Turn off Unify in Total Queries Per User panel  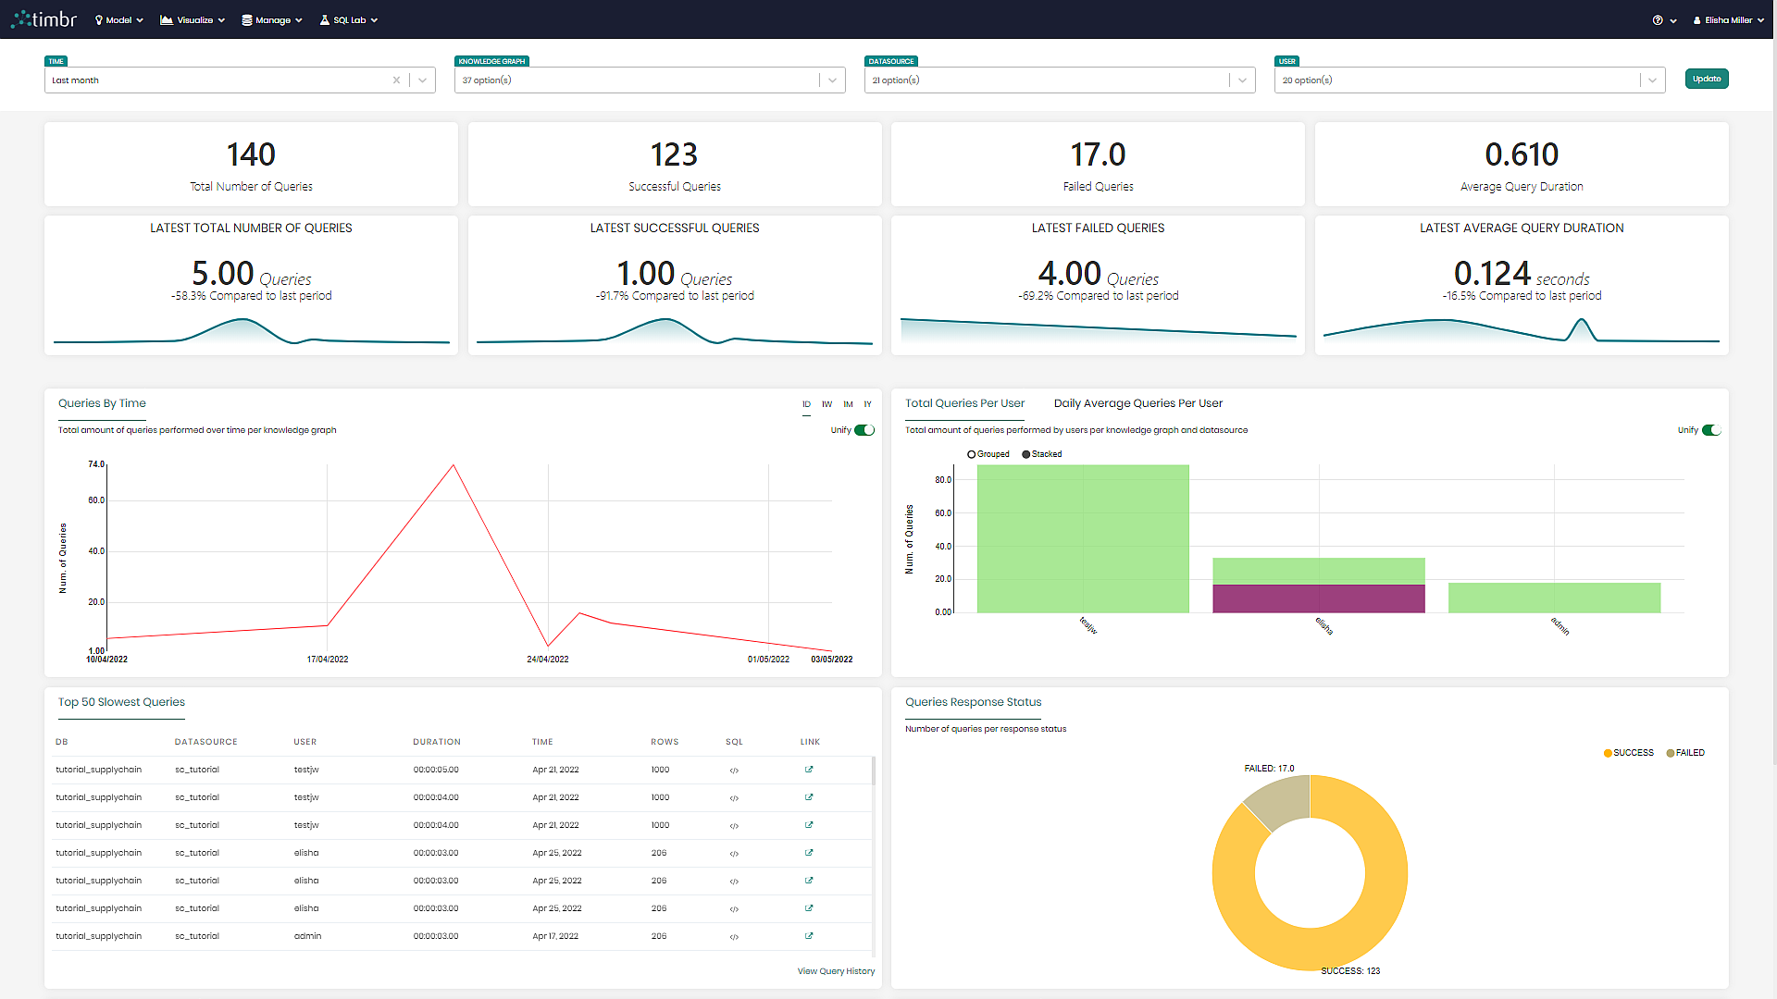(x=1711, y=430)
